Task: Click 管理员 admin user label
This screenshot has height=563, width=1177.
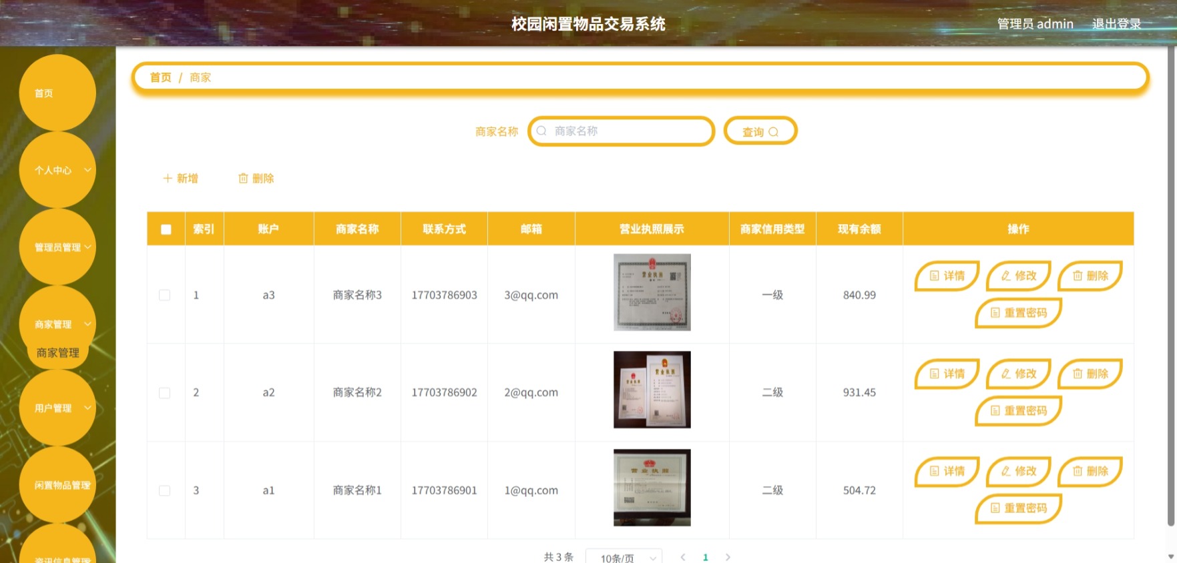Action: click(x=1035, y=24)
